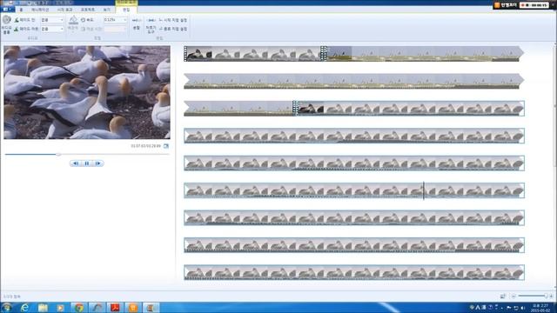Viewport: 557px width, 313px height.
Task: Select the gannet clip on the last timeline row
Action: coord(354,272)
